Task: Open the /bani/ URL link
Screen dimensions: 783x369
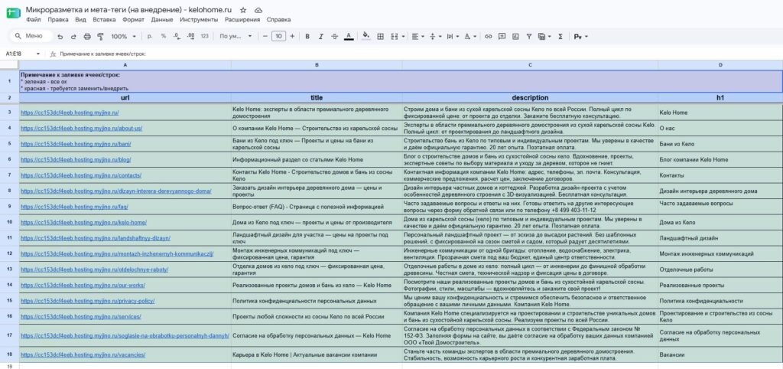Action: pyautogui.click(x=76, y=144)
